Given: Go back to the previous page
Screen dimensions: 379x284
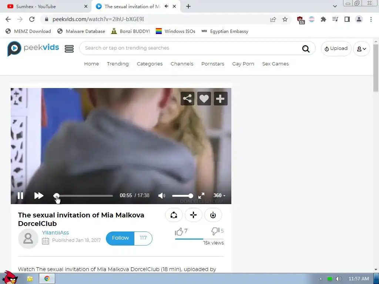Looking at the screenshot, I should pyautogui.click(x=8, y=19).
